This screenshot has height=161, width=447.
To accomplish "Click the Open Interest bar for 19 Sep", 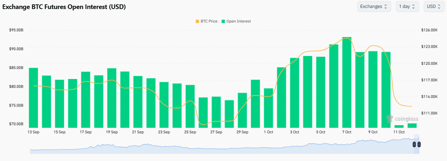I will coord(112,97).
